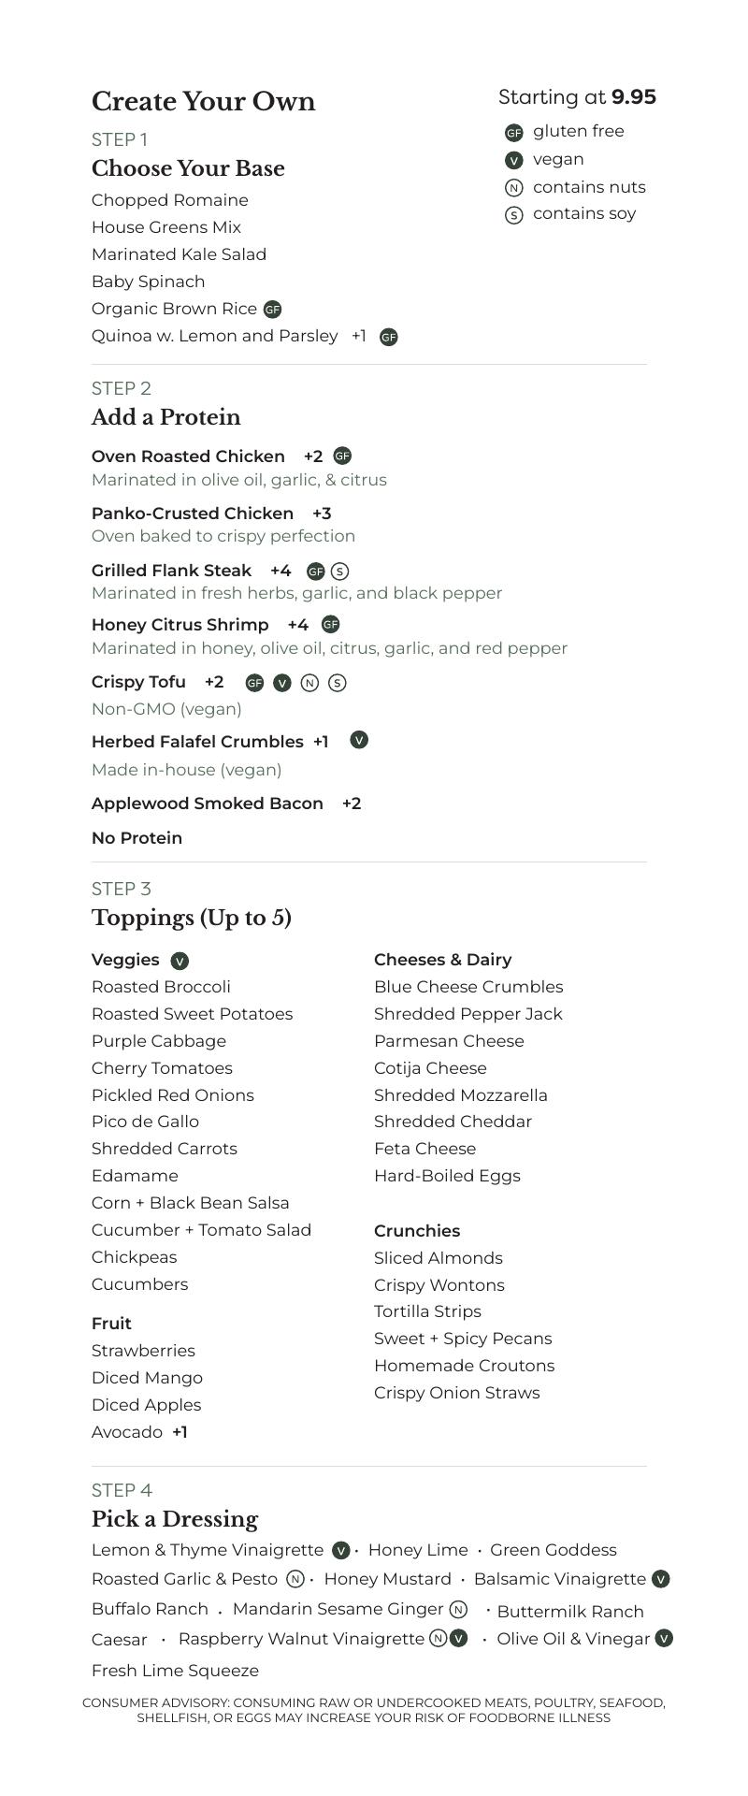This screenshot has width=748, height=1796.
Task: Select the GF badge beside Organic Brown Rice
Action: coord(272,310)
